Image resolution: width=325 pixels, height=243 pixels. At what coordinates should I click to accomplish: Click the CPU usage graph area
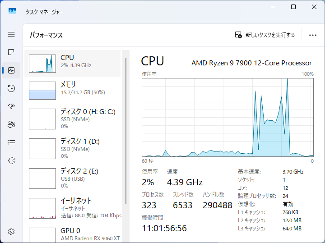[x=227, y=117]
